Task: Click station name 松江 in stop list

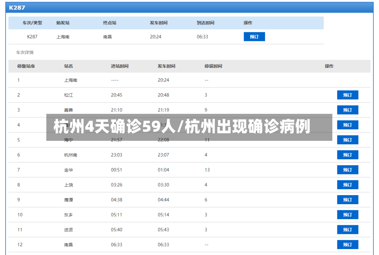Action: point(68,95)
